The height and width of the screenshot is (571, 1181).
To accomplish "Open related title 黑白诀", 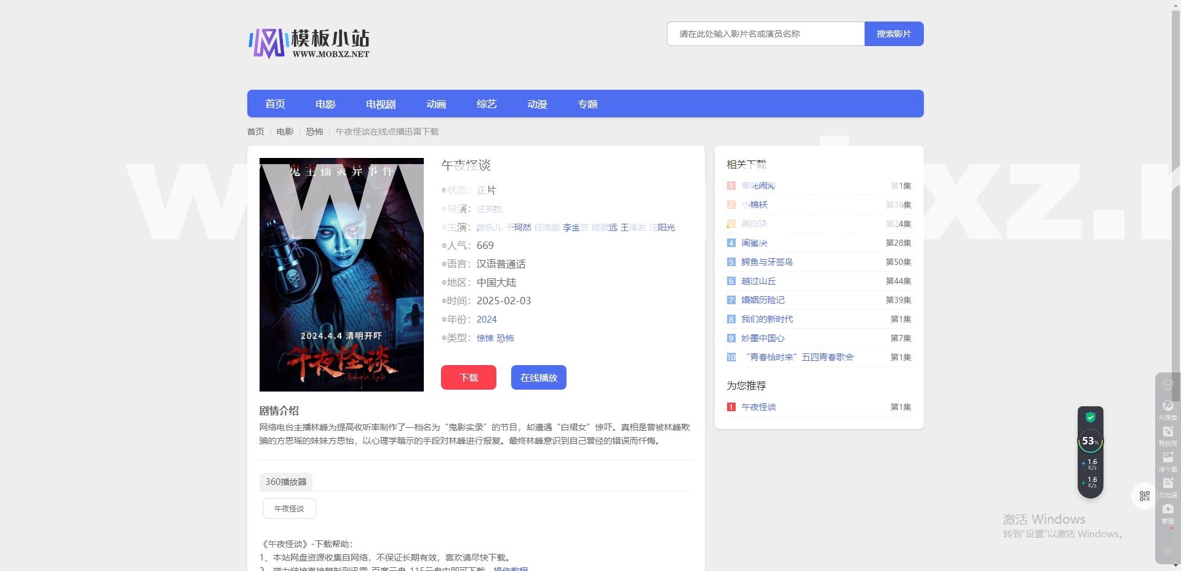I will point(754,224).
